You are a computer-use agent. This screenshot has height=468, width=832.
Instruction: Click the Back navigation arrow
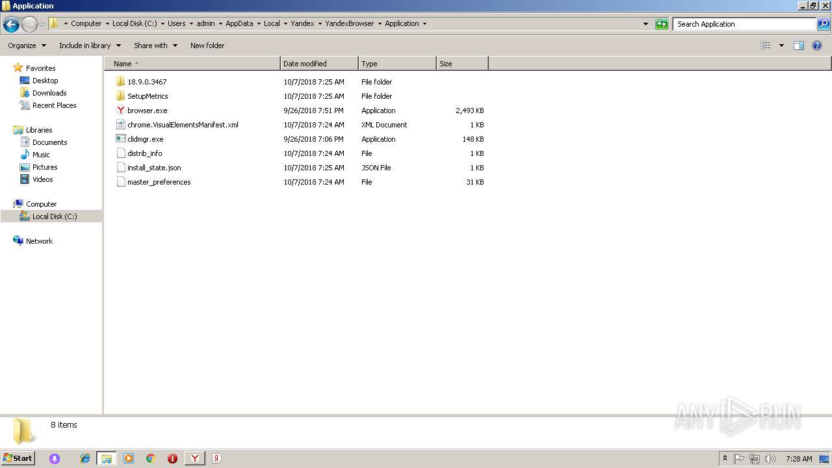[x=11, y=24]
